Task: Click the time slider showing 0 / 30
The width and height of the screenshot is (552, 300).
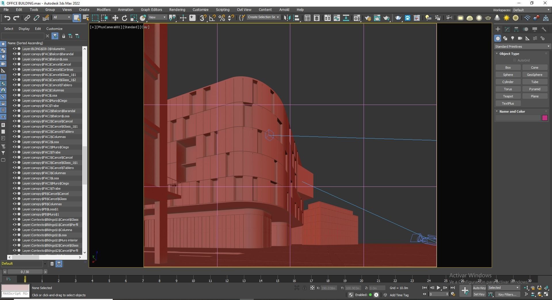Action: pyautogui.click(x=25, y=272)
